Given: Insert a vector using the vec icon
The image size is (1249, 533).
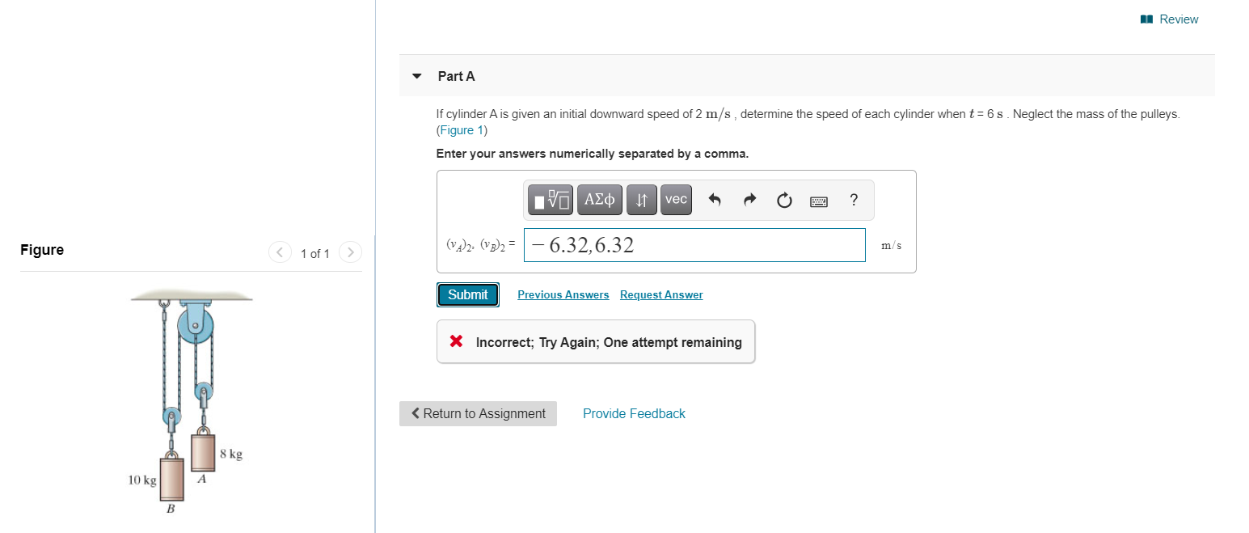Looking at the screenshot, I should point(676,200).
